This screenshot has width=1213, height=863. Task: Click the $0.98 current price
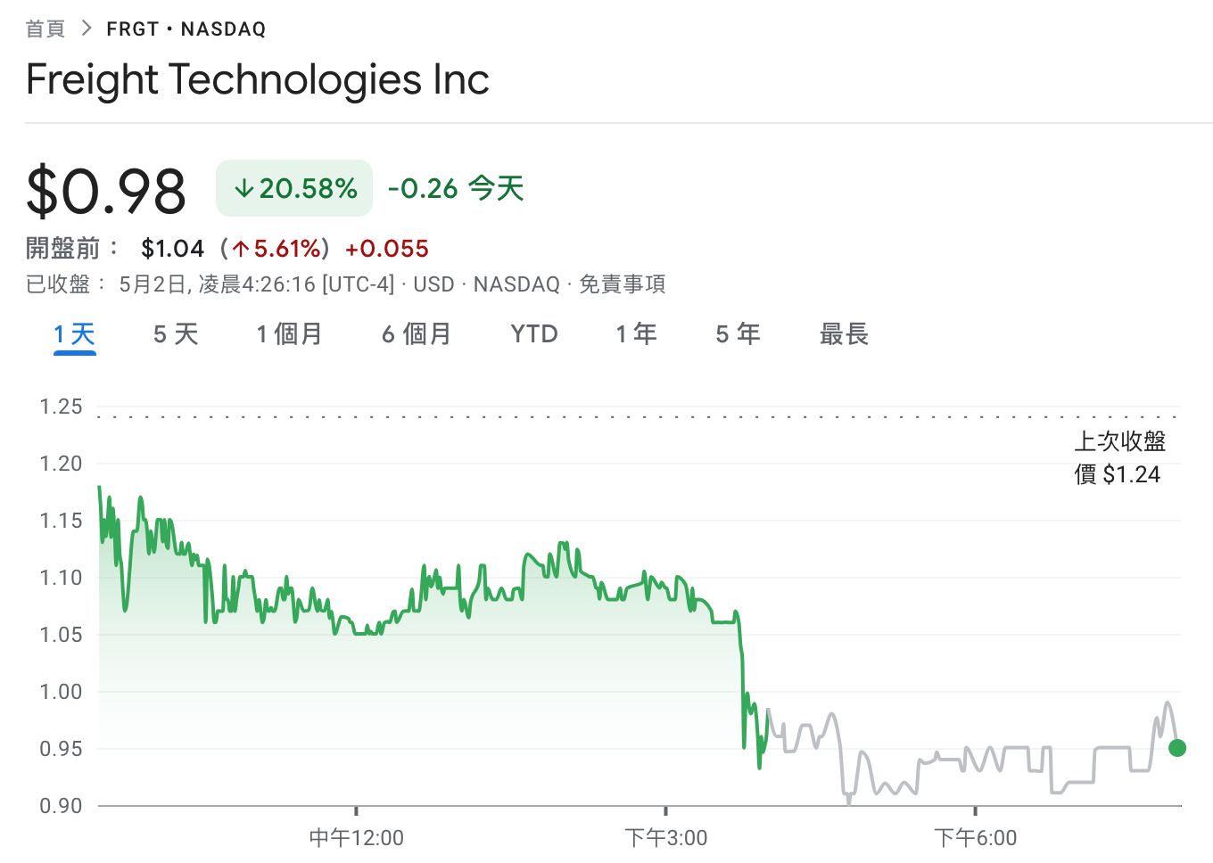pyautogui.click(x=106, y=191)
